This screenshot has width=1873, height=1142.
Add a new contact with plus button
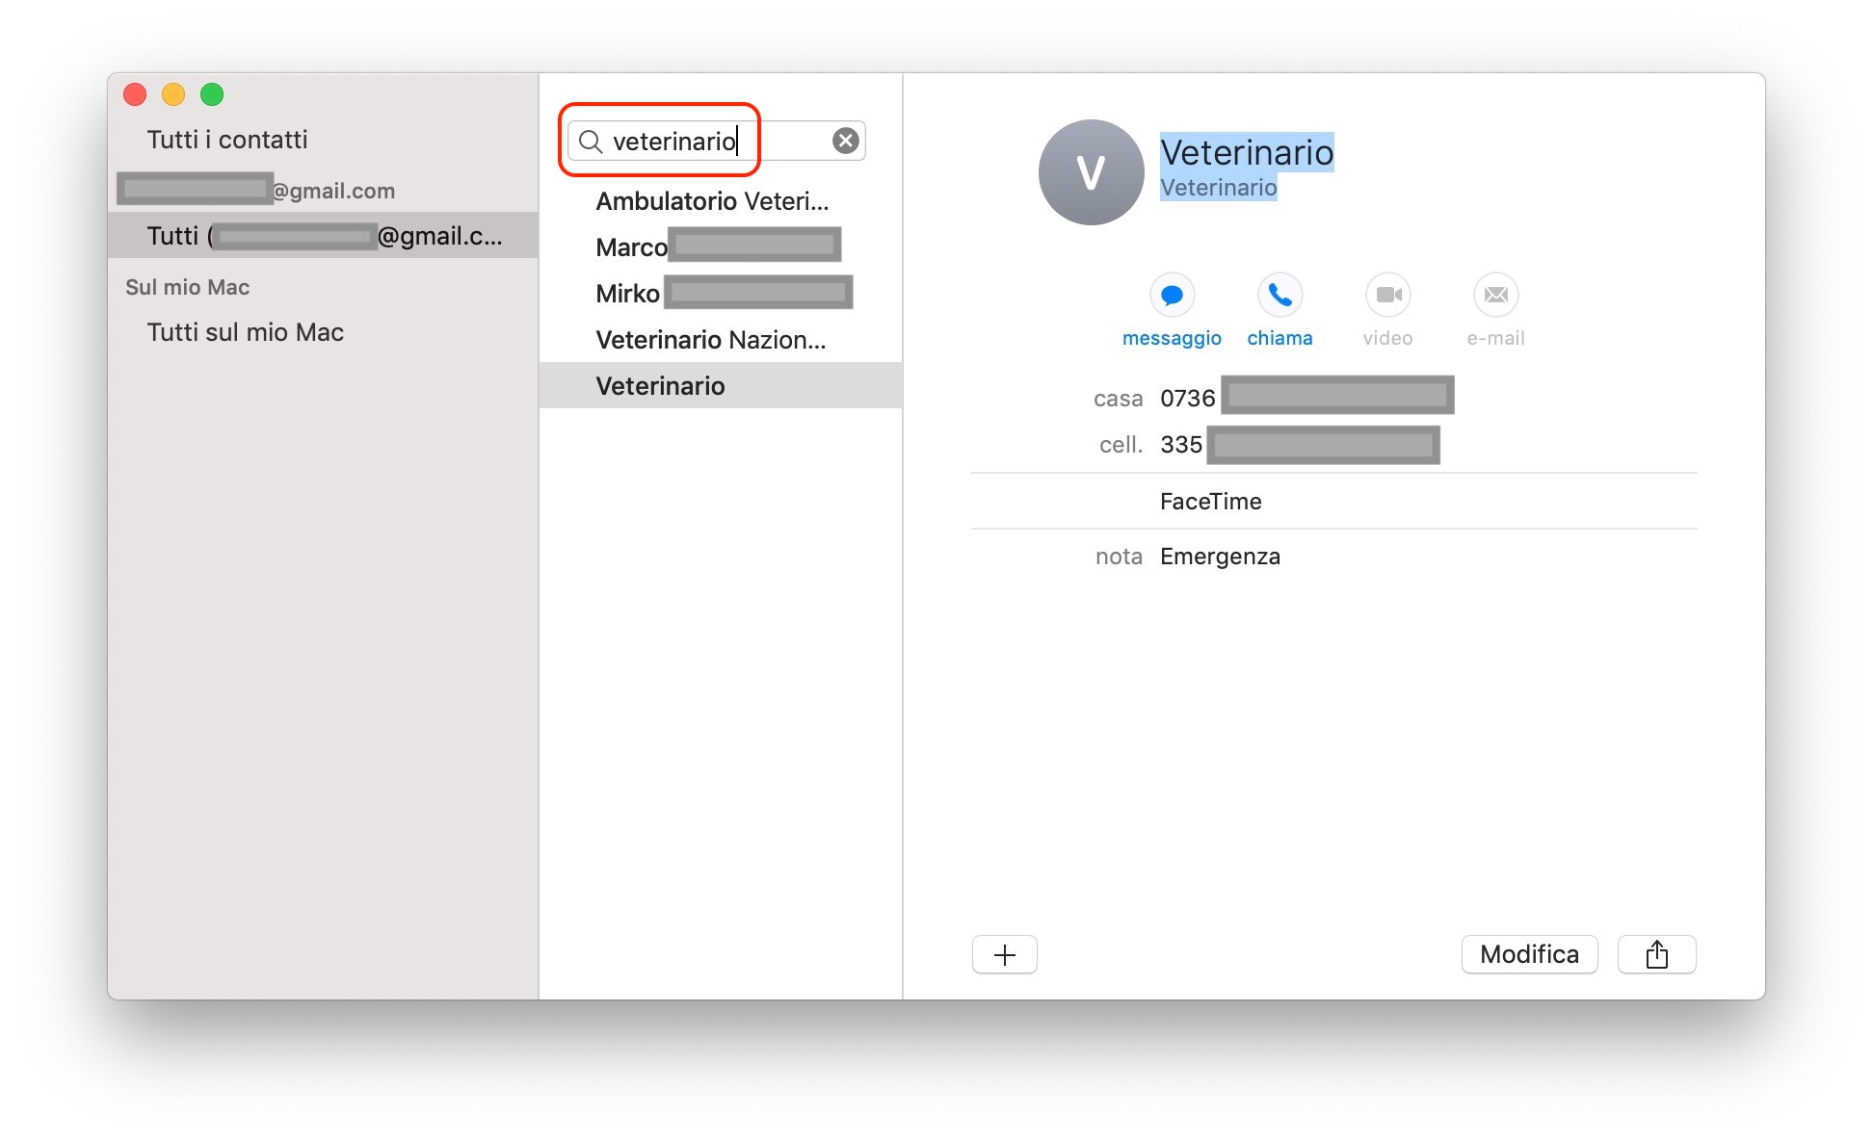tap(1004, 954)
